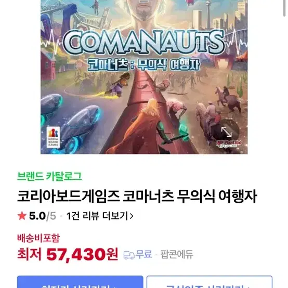Click the delivery truck icon
Screen dimensions: 288x288
coord(129,255)
